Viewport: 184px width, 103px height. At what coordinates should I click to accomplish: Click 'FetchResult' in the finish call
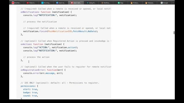click(80, 31)
